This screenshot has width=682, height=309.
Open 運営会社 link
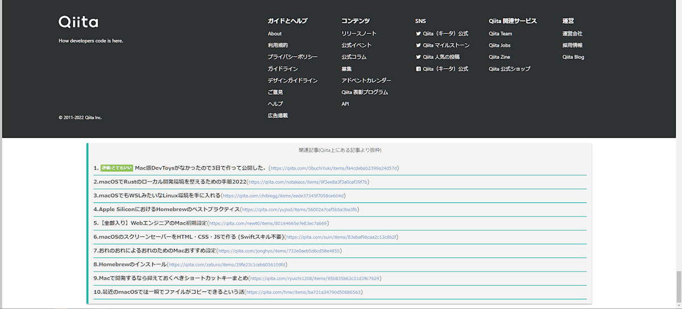(572, 34)
